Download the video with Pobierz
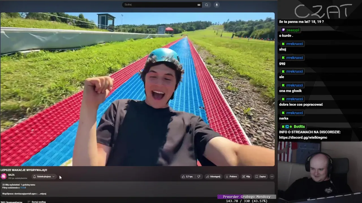The image size is (362, 203). 231,177
